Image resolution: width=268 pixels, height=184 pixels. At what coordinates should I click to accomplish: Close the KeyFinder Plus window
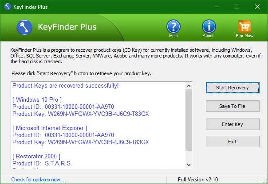[257, 7]
